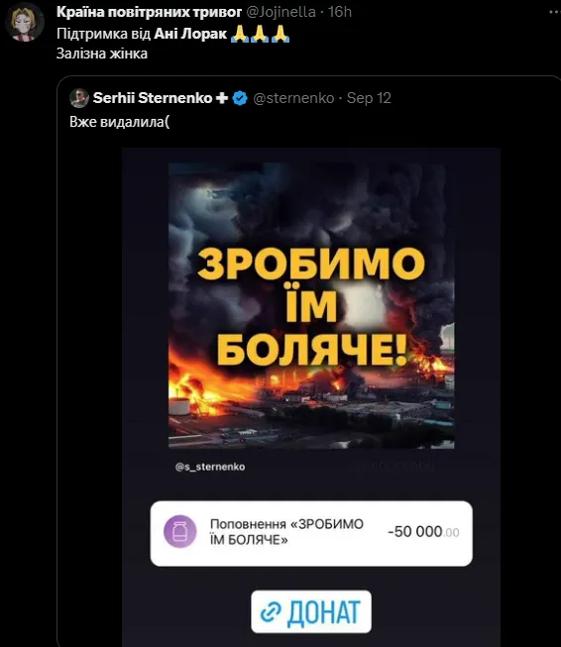Click the @sternenko handle
Image resolution: width=561 pixels, height=647 pixels.
point(293,98)
